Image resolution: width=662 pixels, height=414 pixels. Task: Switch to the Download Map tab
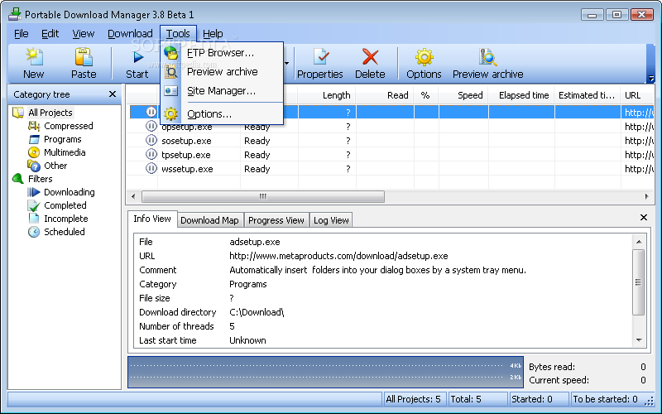coord(210,220)
